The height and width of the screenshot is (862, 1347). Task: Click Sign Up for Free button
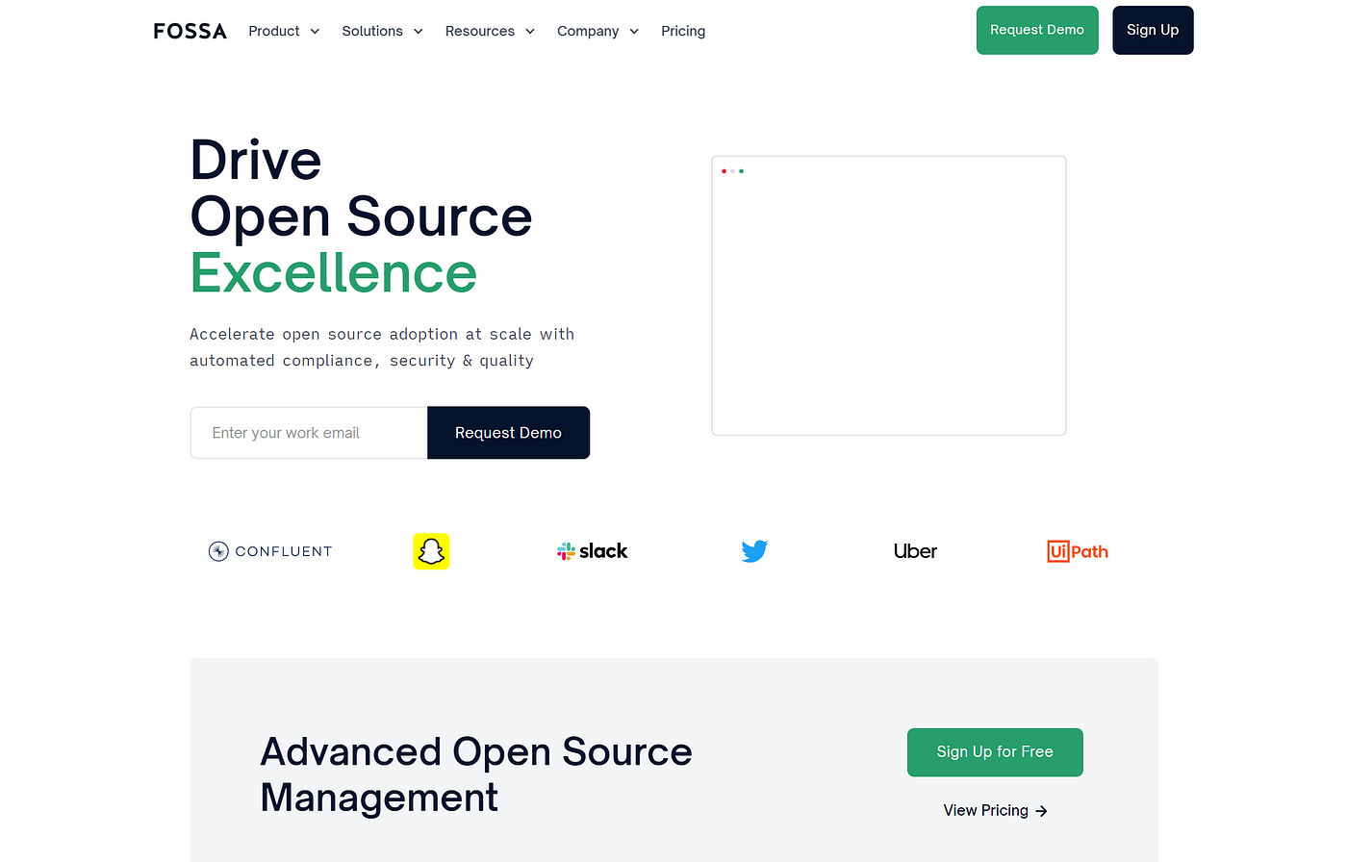pyautogui.click(x=995, y=752)
